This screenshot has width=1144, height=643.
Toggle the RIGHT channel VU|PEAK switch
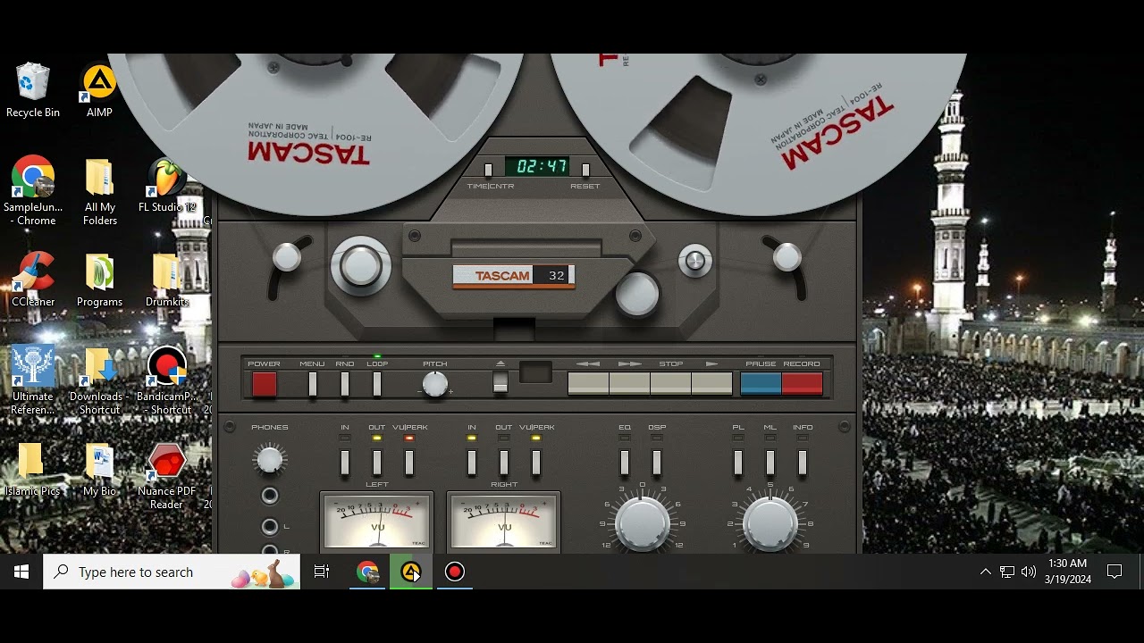pyautogui.click(x=536, y=463)
